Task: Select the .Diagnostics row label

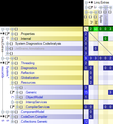Action: [x=29, y=68]
